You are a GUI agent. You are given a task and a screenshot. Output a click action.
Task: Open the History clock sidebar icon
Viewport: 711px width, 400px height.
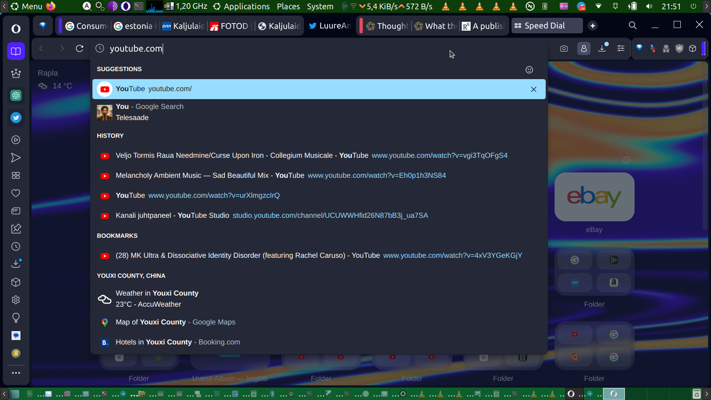[x=16, y=247]
